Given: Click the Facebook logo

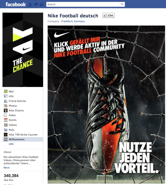Looking at the screenshot, I should tap(16, 4).
